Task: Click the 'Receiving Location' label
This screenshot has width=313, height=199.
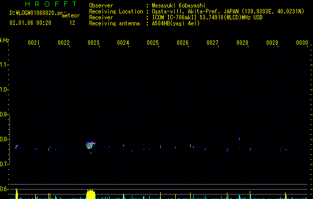Action: click(x=116, y=11)
